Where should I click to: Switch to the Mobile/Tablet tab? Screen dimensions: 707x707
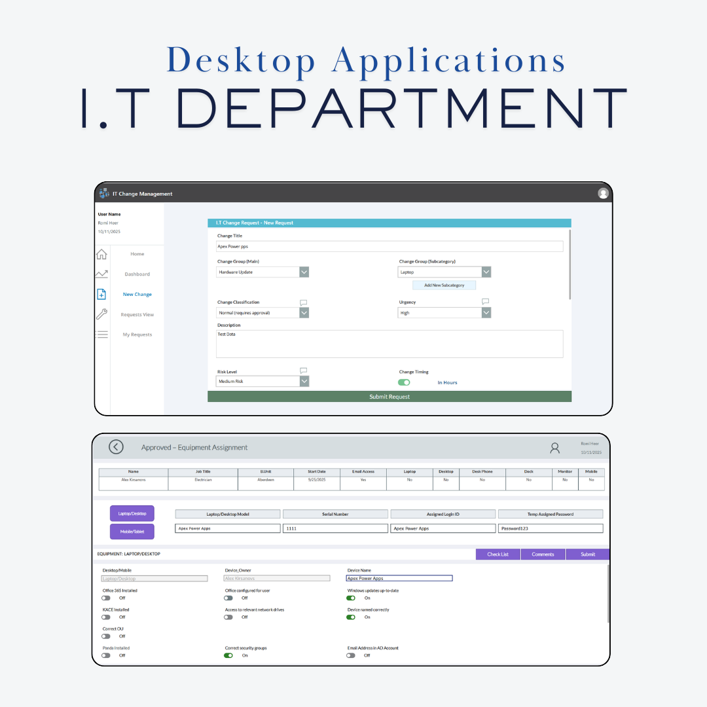132,532
